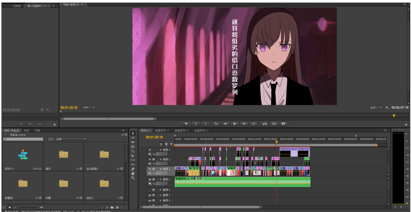Step forward one frame
Viewport: 411px width, 212px height.
(x=244, y=124)
